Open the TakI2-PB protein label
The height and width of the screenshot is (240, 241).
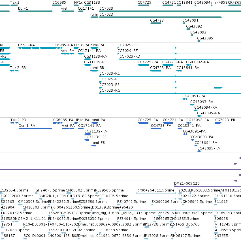tap(18, 120)
